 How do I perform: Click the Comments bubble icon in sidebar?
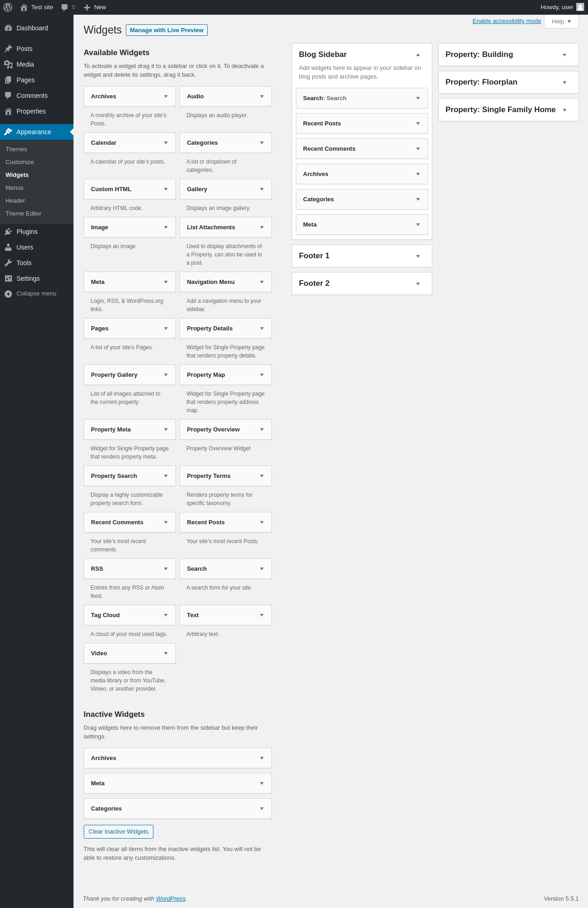click(8, 96)
